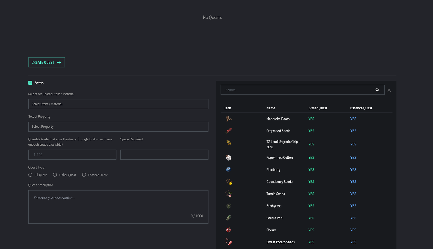Pick the Blueberry icon in list
433x249 pixels.
229,169
